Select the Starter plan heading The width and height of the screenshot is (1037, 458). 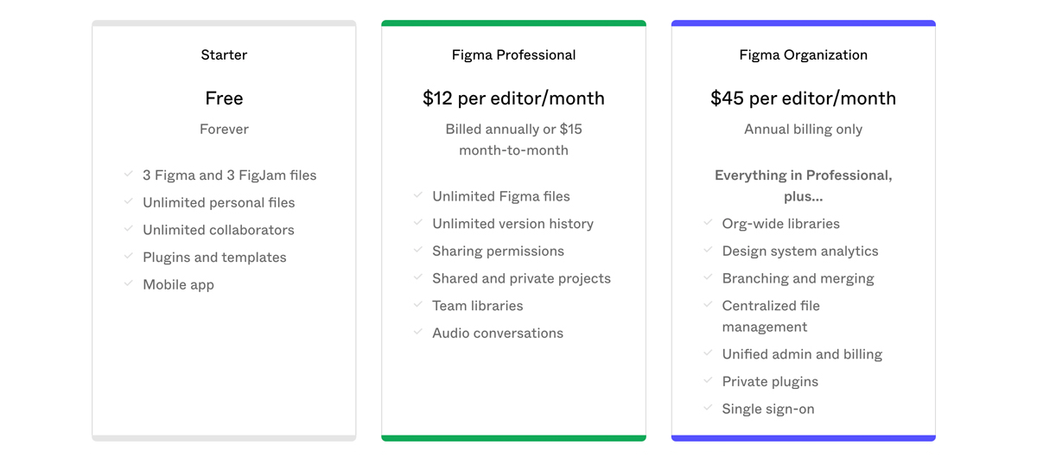[224, 54]
